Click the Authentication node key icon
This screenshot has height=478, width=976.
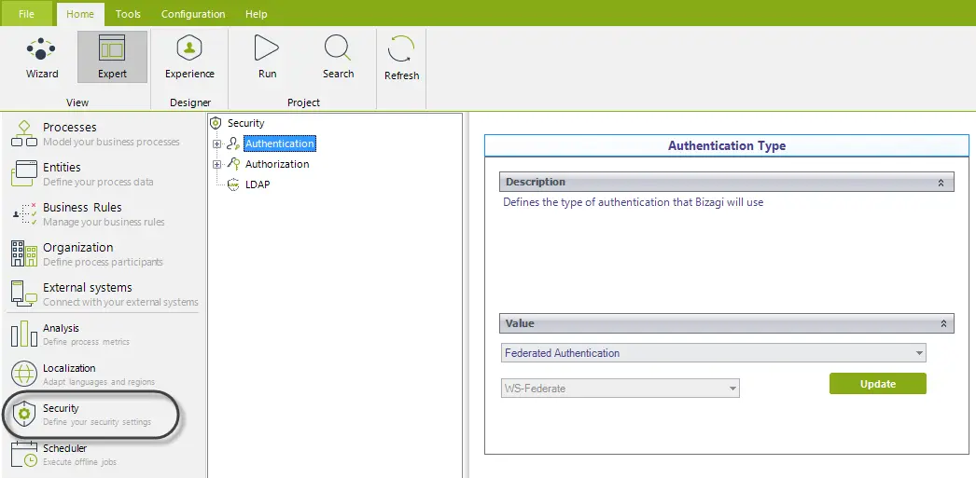point(232,143)
